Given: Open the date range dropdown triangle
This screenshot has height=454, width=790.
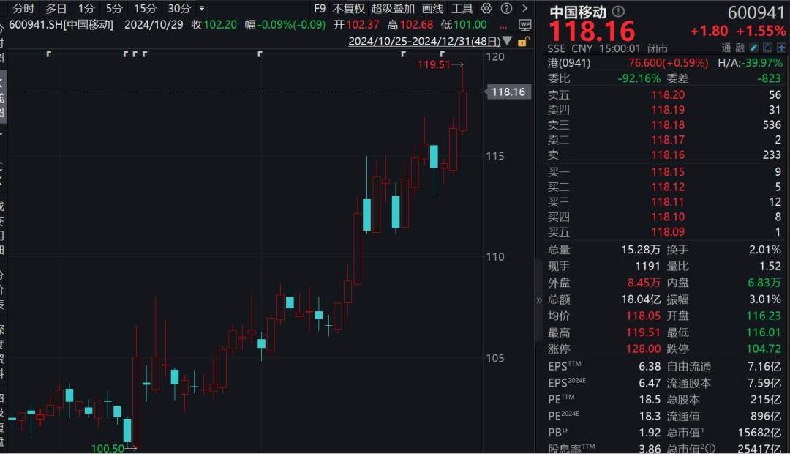Looking at the screenshot, I should tap(508, 42).
